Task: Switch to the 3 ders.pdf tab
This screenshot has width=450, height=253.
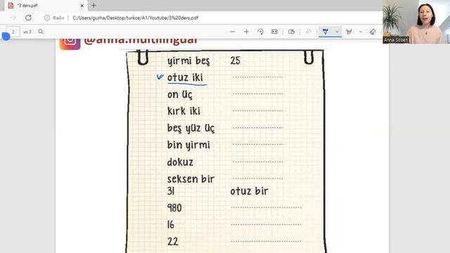Action: click(46, 6)
